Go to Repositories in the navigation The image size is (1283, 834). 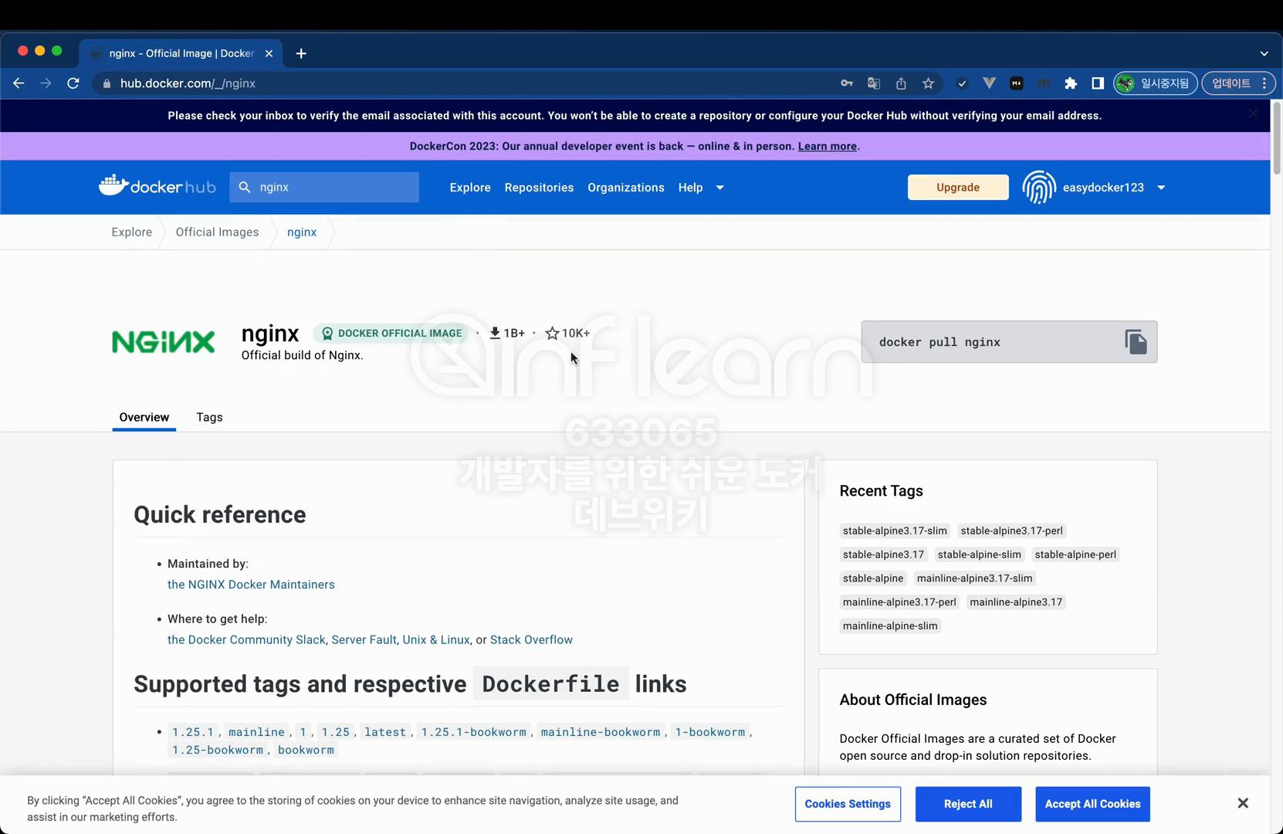(539, 188)
